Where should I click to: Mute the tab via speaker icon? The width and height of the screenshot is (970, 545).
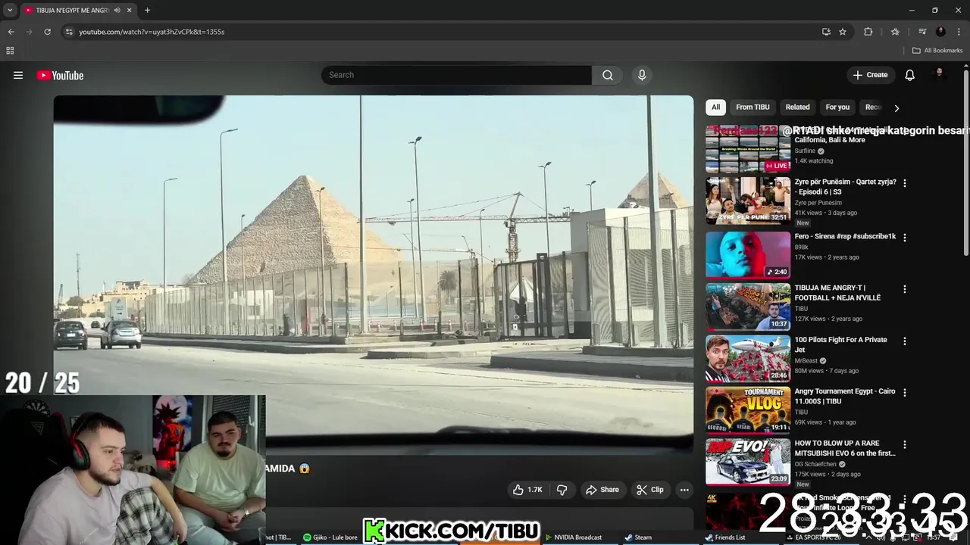click(x=117, y=10)
